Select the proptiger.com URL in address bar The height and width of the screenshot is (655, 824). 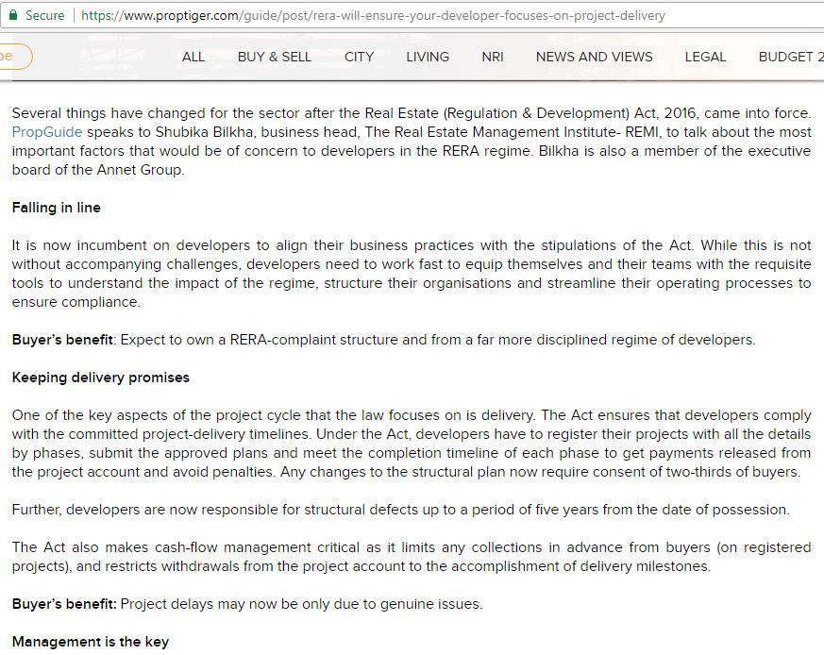coord(373,16)
